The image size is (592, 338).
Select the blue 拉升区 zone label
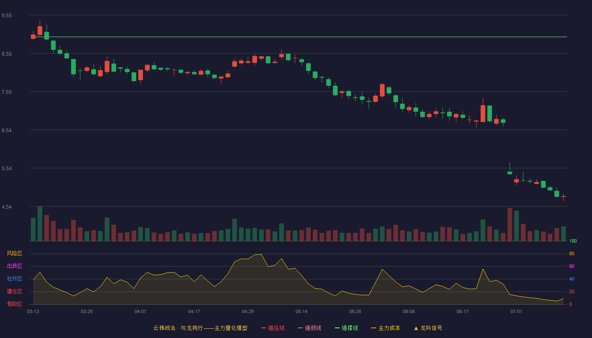pos(14,279)
